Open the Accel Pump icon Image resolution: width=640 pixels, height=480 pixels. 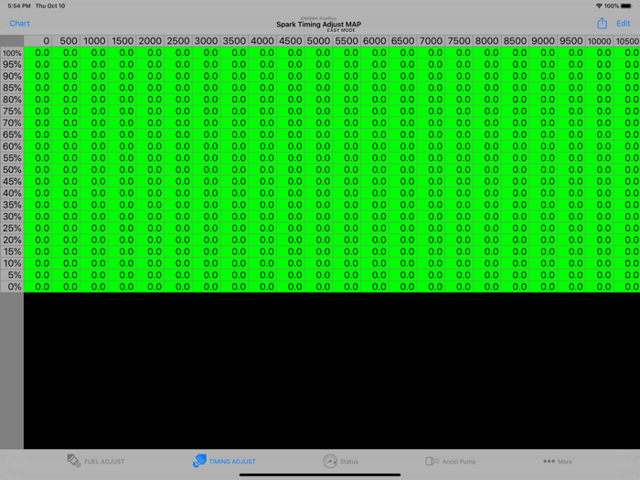[432, 461]
